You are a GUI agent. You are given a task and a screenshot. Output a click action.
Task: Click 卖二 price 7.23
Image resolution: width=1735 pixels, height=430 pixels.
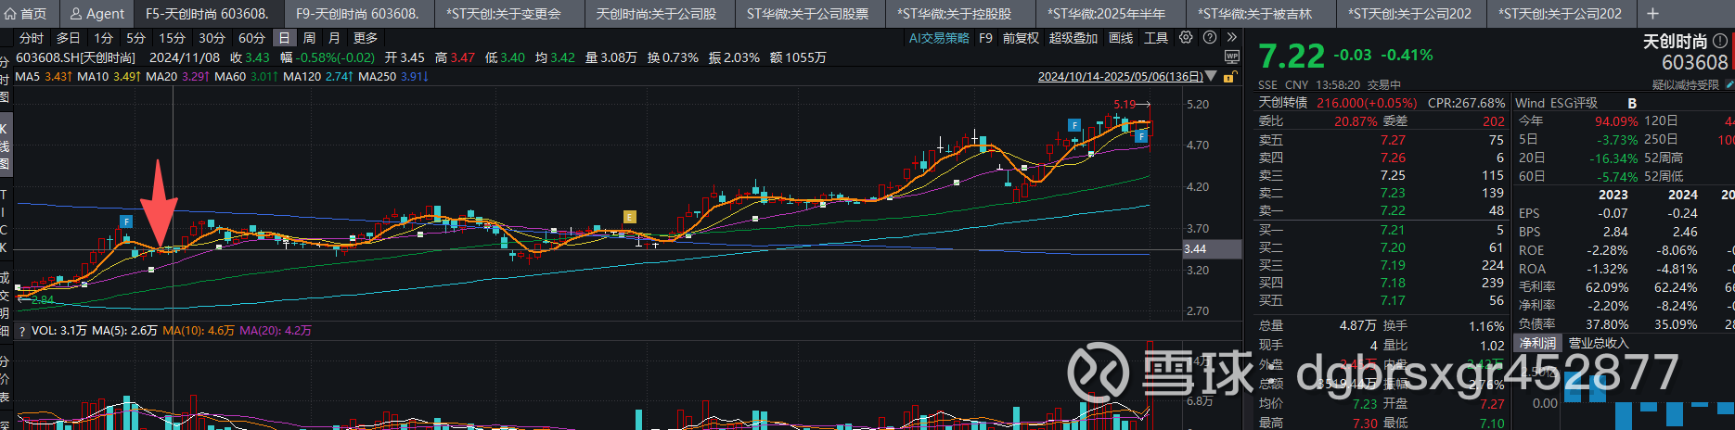coord(1393,193)
